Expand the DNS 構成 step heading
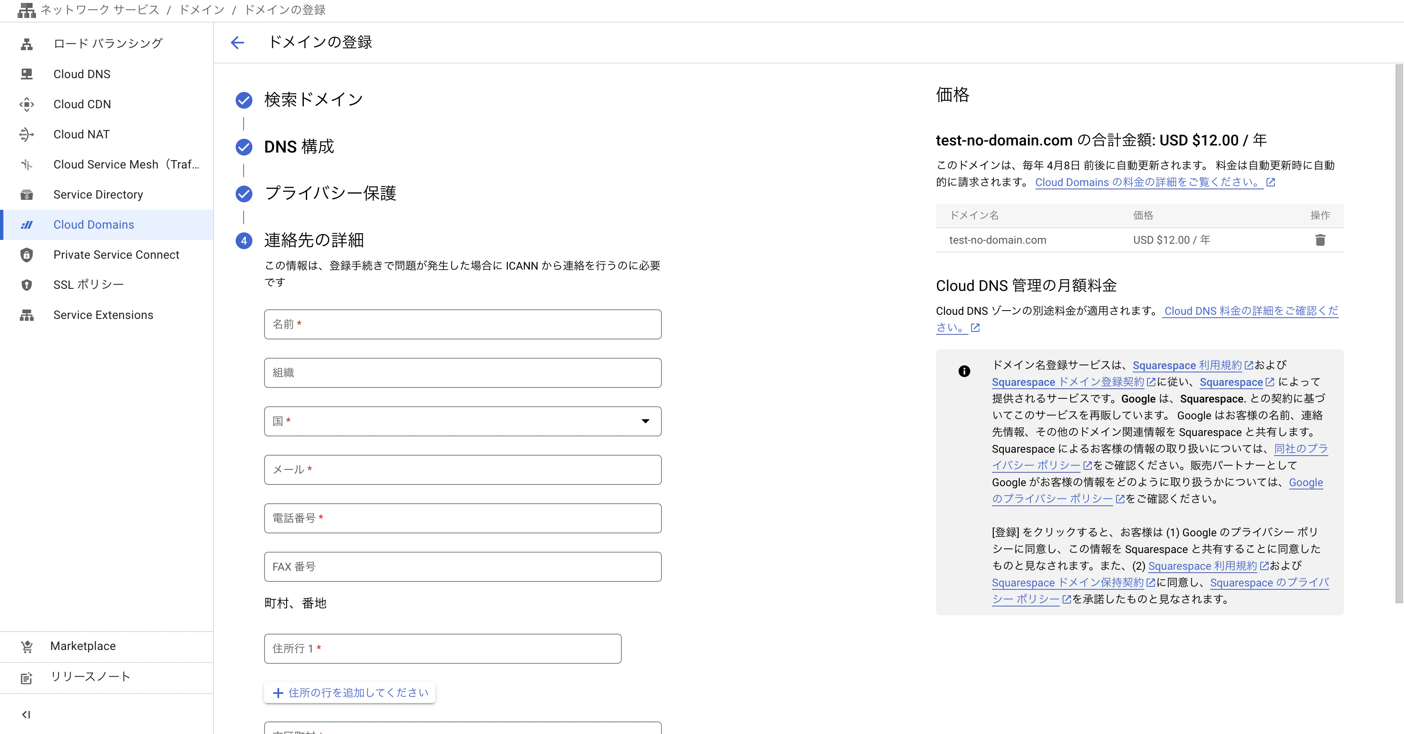This screenshot has width=1404, height=734. 299,147
